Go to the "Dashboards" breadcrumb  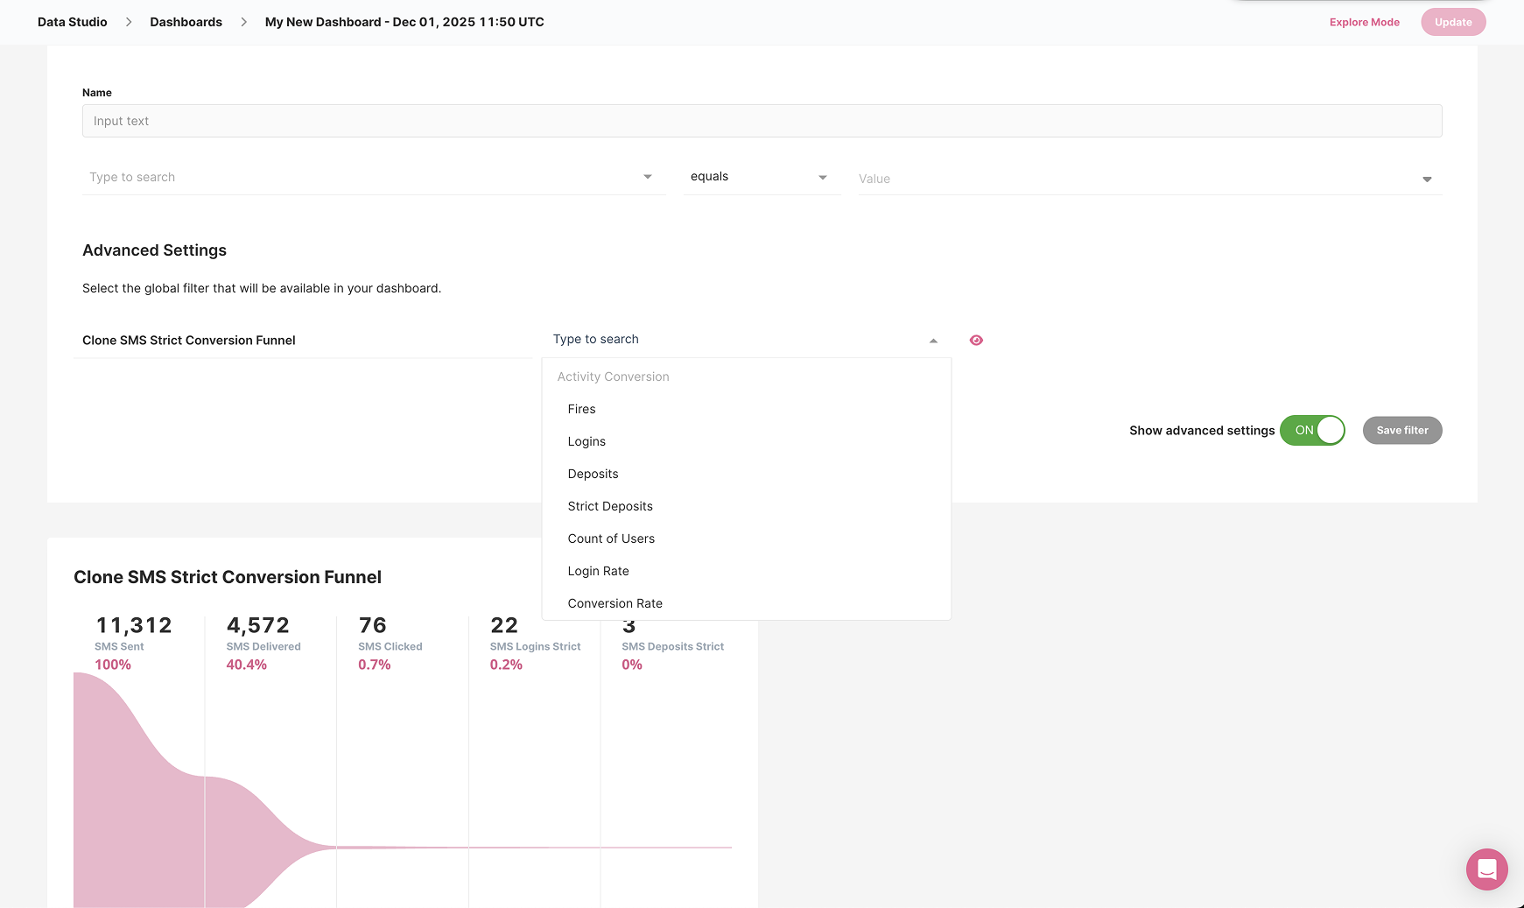point(186,21)
